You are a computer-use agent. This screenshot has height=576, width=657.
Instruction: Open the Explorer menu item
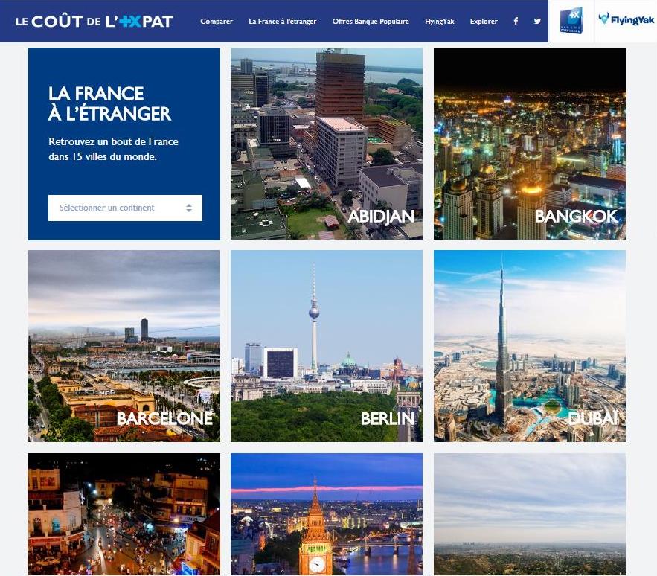point(484,22)
